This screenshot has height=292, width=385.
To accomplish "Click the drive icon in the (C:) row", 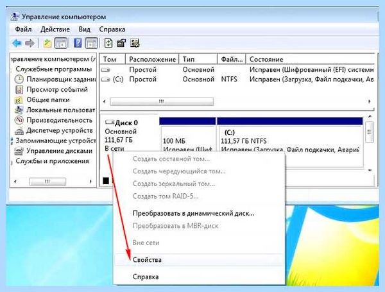I will [105, 80].
